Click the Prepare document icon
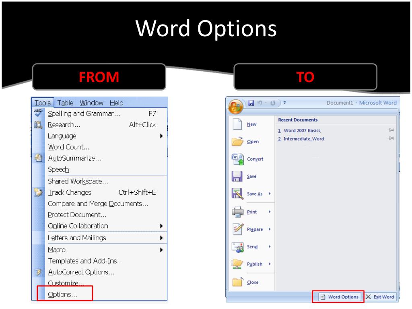The image size is (412, 309). click(238, 229)
